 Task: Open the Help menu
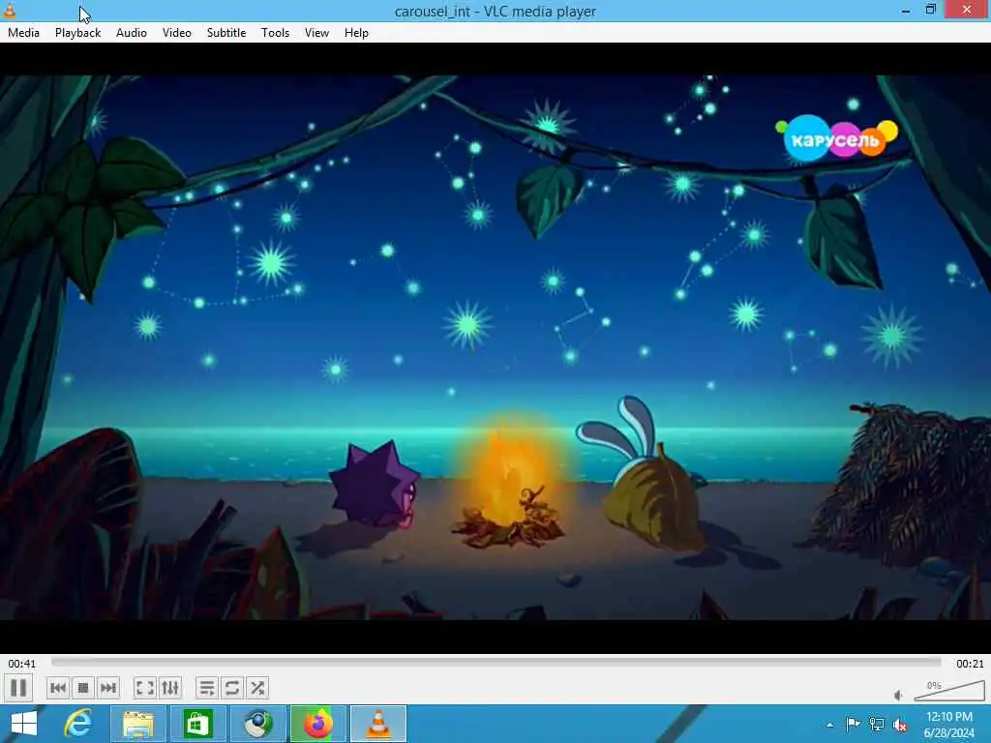tap(356, 33)
